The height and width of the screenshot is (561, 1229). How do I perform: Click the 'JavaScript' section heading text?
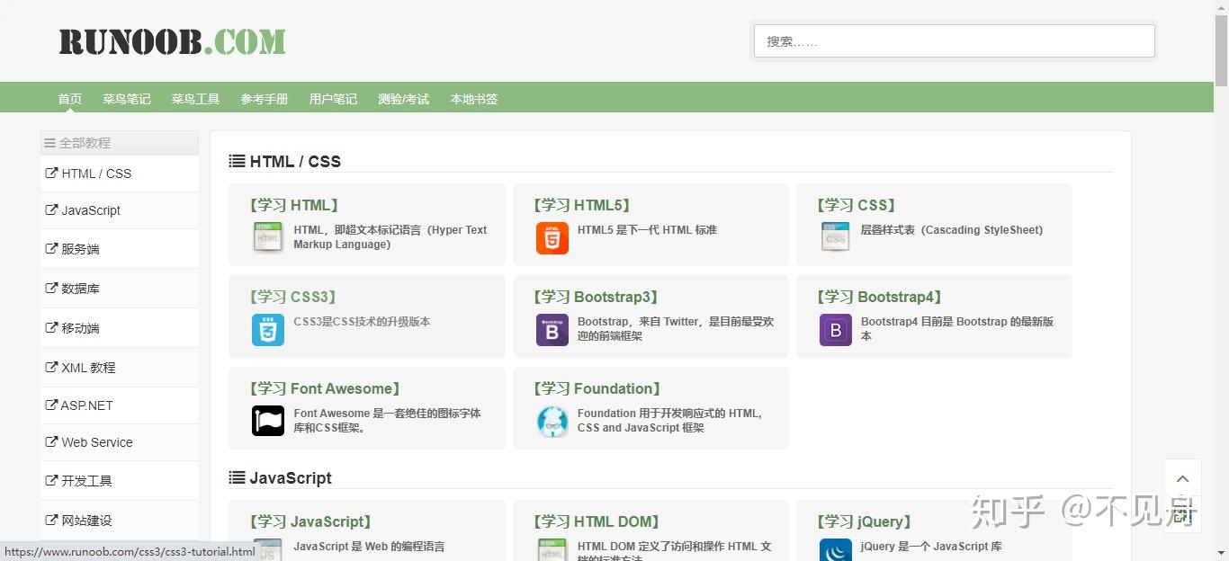click(291, 478)
